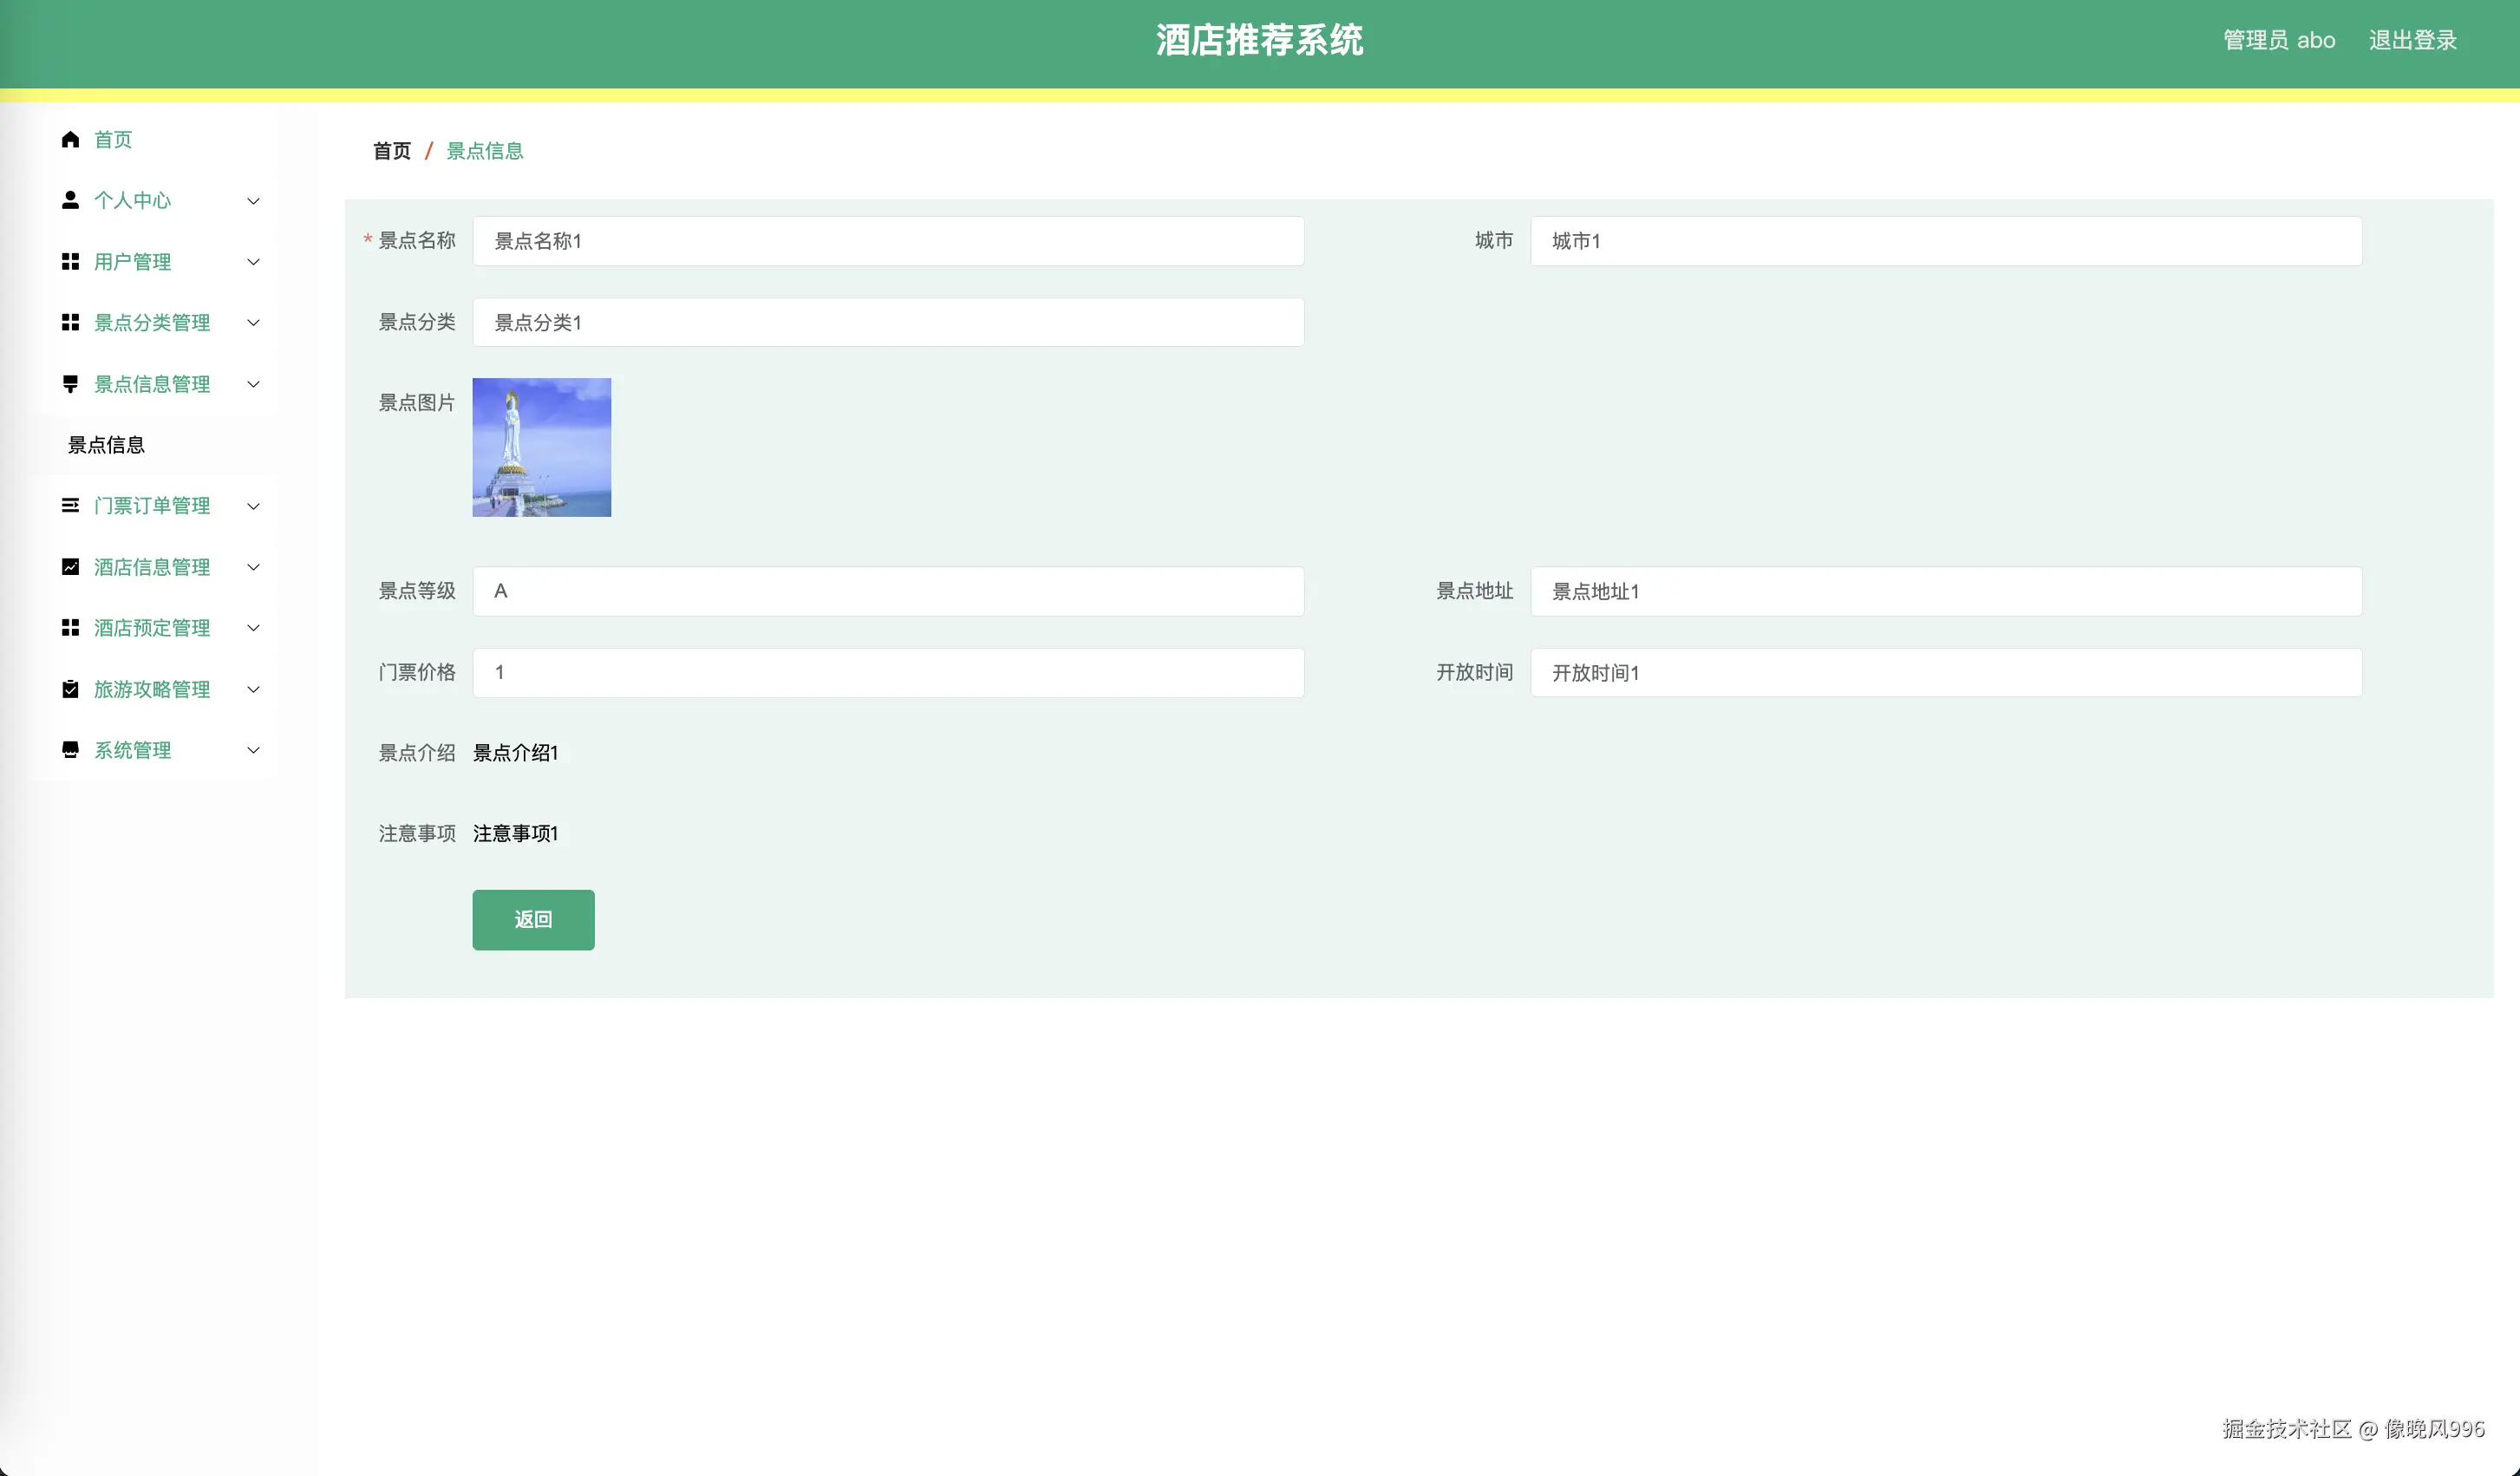
Task: Select the 景点分类管理 sidebar icon
Action: [x=70, y=323]
